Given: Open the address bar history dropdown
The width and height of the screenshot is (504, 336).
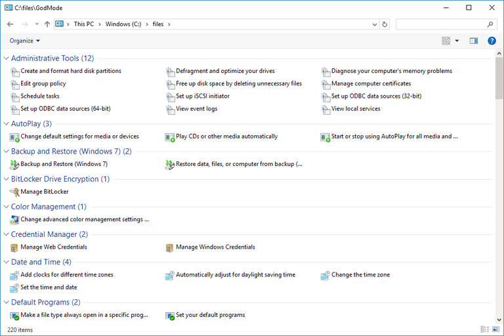Looking at the screenshot, I should 375,24.
